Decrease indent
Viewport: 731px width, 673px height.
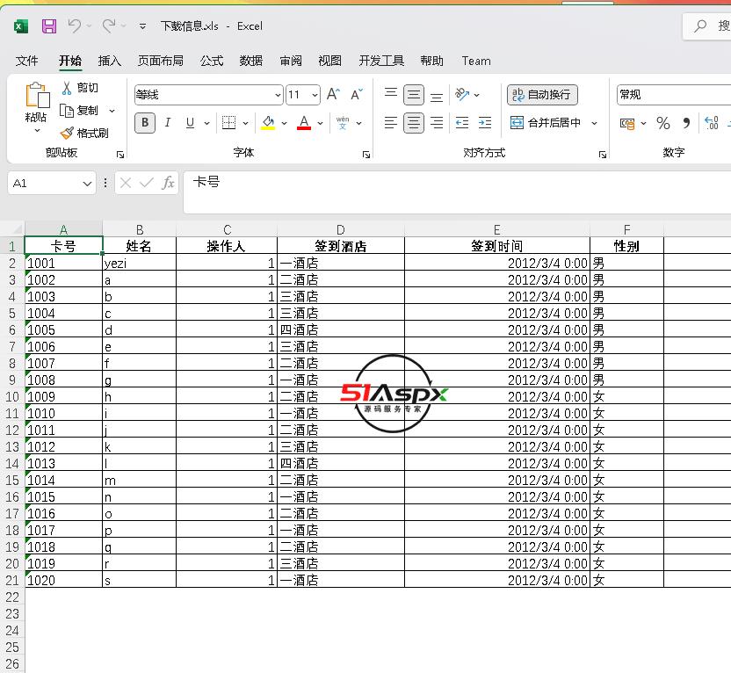[x=462, y=123]
